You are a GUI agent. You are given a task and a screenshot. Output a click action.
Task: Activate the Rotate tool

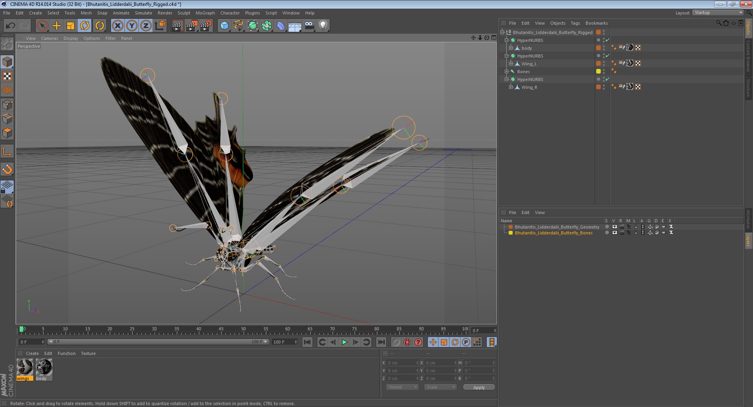85,26
